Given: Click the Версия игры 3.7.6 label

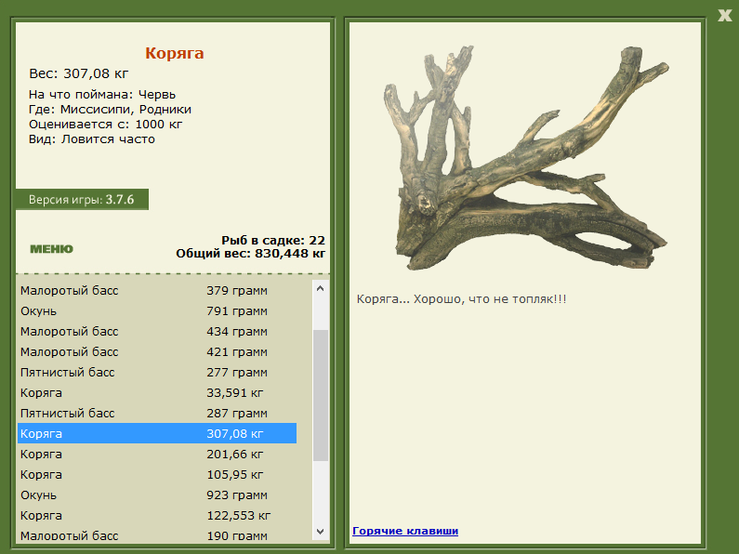Looking at the screenshot, I should point(82,200).
